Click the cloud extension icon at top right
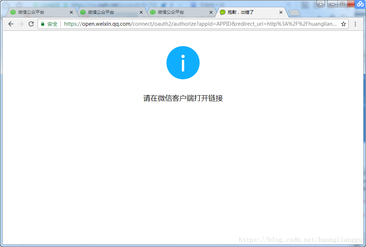This screenshot has height=247, width=366. [x=360, y=4]
